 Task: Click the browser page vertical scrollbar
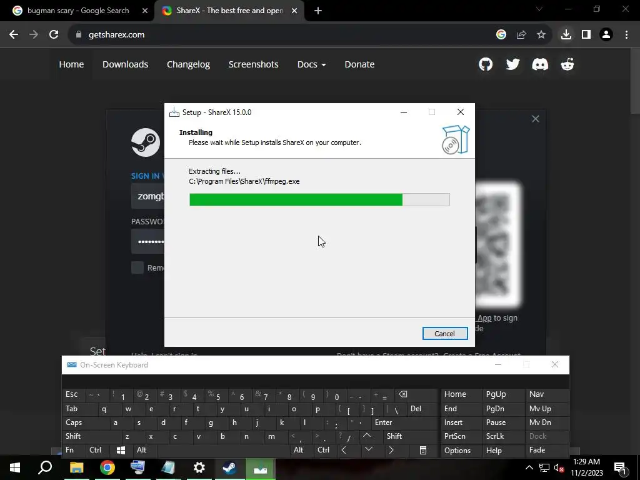pos(635,82)
